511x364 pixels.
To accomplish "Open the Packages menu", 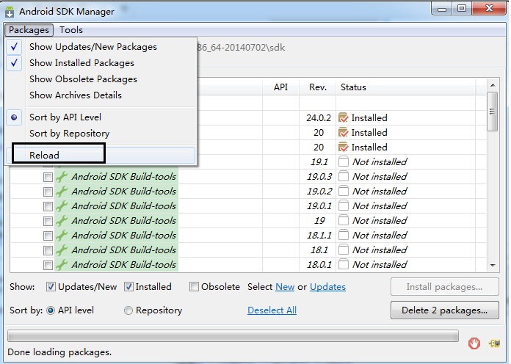I will pos(29,30).
